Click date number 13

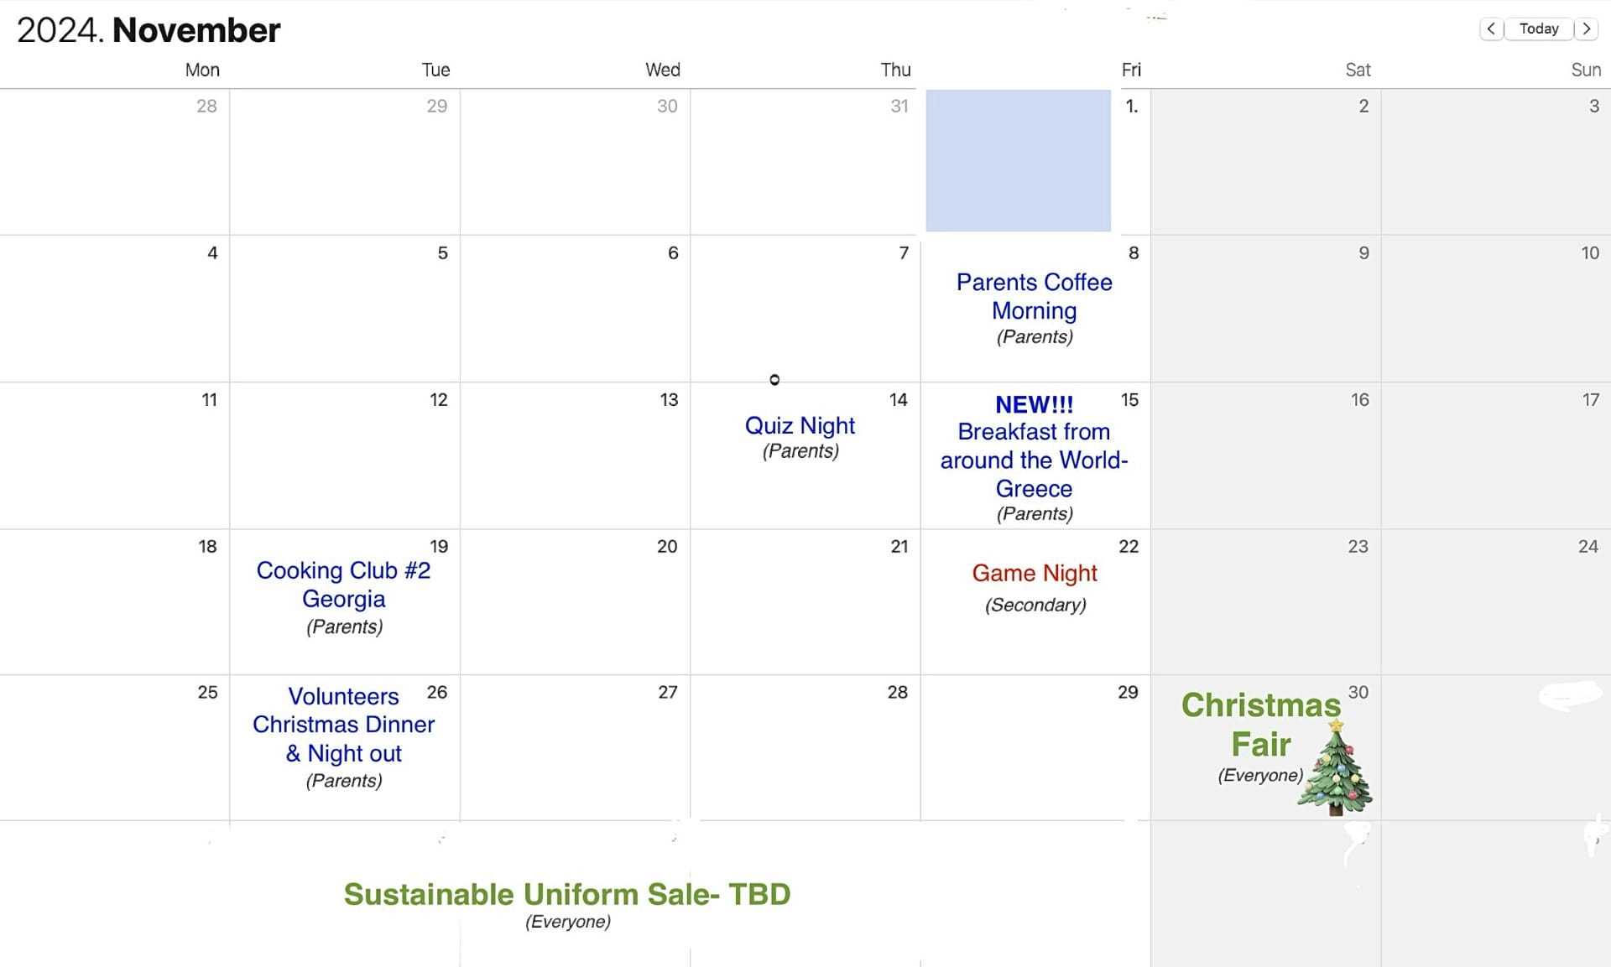click(669, 400)
